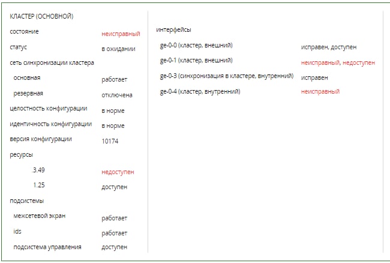
Task: Click 'работает' value beside ids
Action: pyautogui.click(x=114, y=234)
